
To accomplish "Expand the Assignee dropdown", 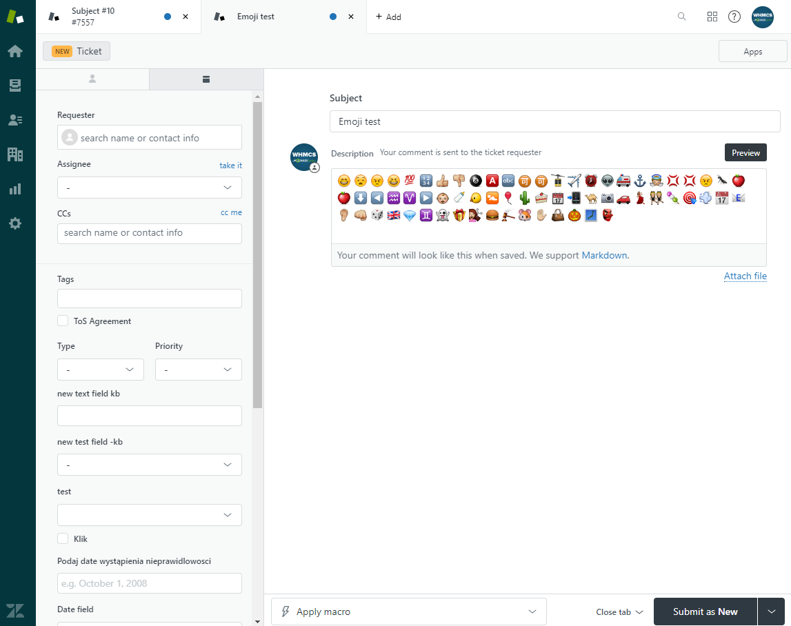I will pyautogui.click(x=150, y=188).
